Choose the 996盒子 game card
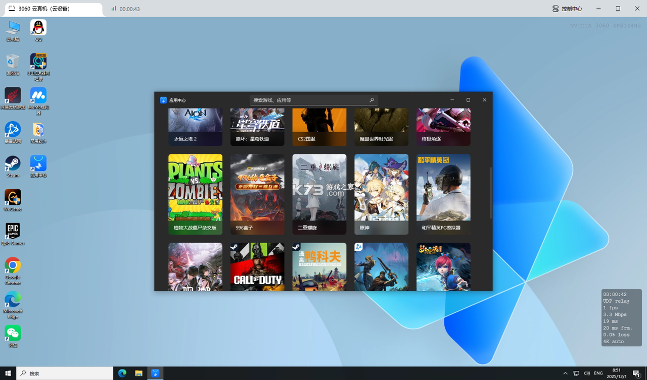Image resolution: width=647 pixels, height=380 pixels. point(257,194)
